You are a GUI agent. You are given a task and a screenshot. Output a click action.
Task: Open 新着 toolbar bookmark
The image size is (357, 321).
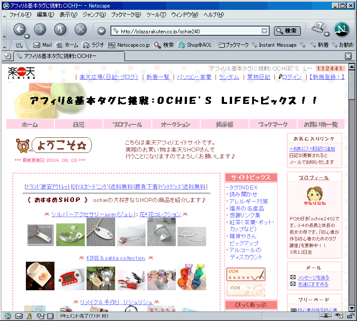tap(320, 45)
